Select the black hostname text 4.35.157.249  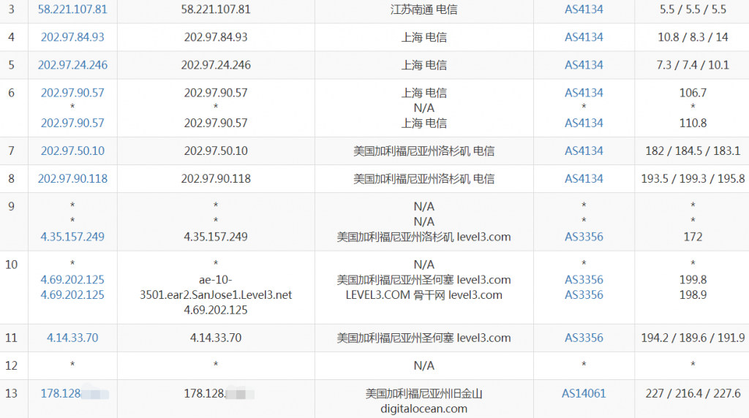[x=216, y=237]
